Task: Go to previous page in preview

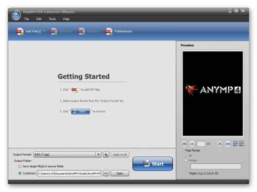Action: click(x=192, y=144)
